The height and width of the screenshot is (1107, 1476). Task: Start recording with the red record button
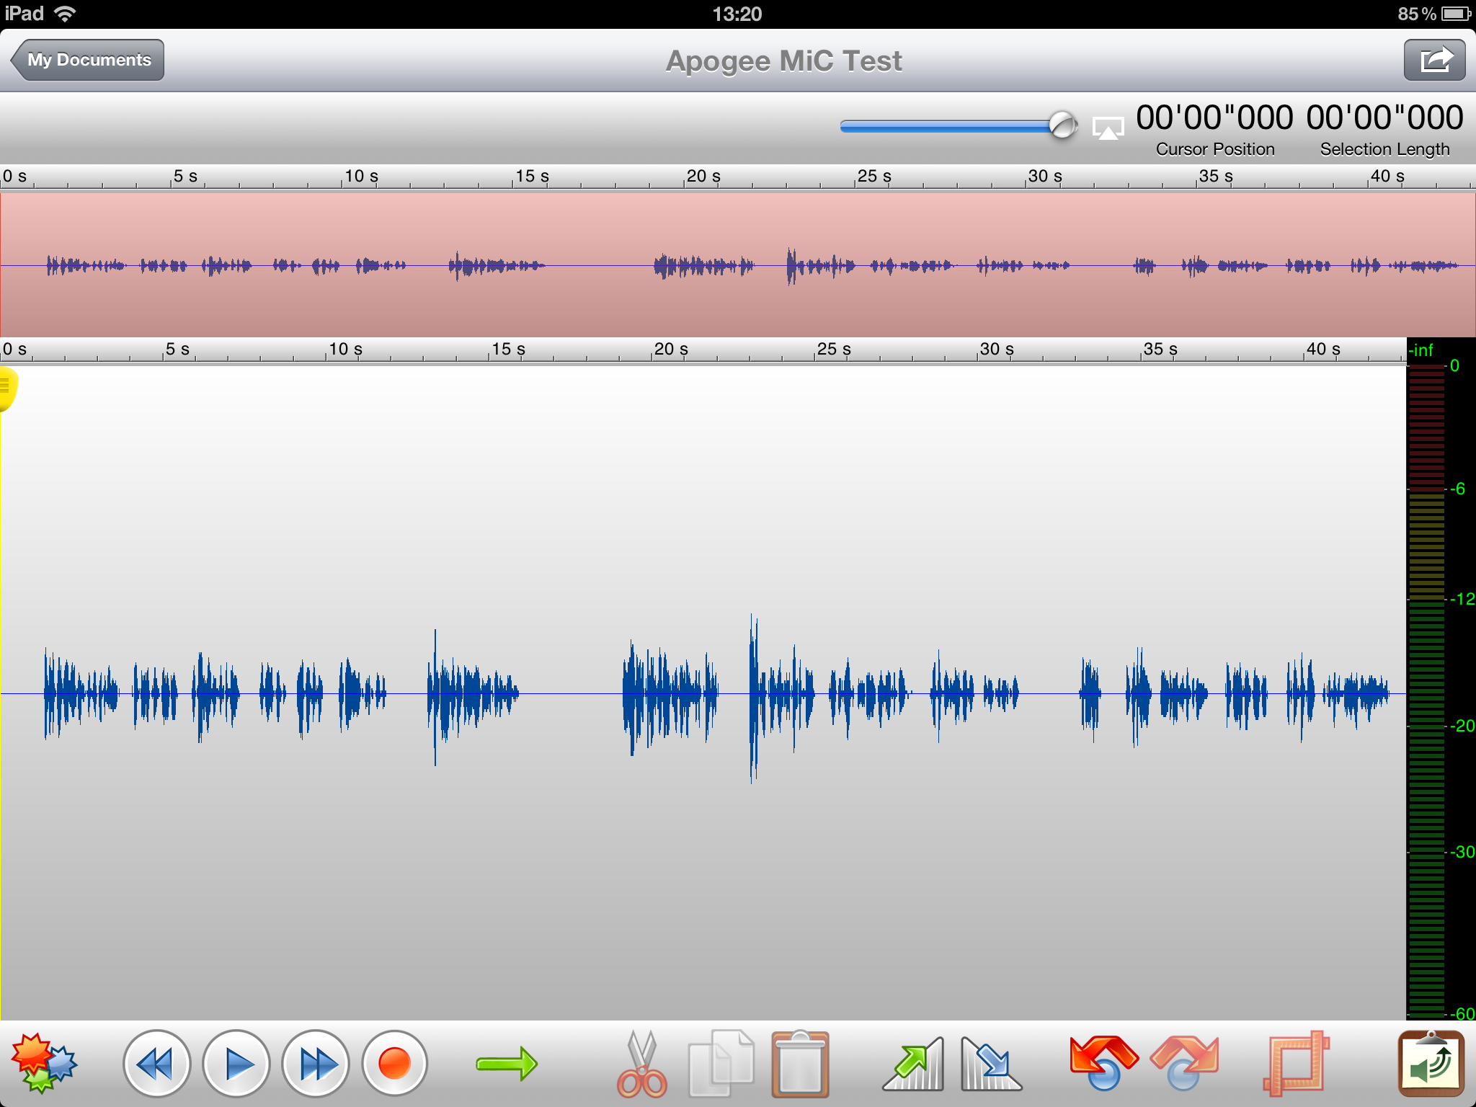pos(394,1064)
